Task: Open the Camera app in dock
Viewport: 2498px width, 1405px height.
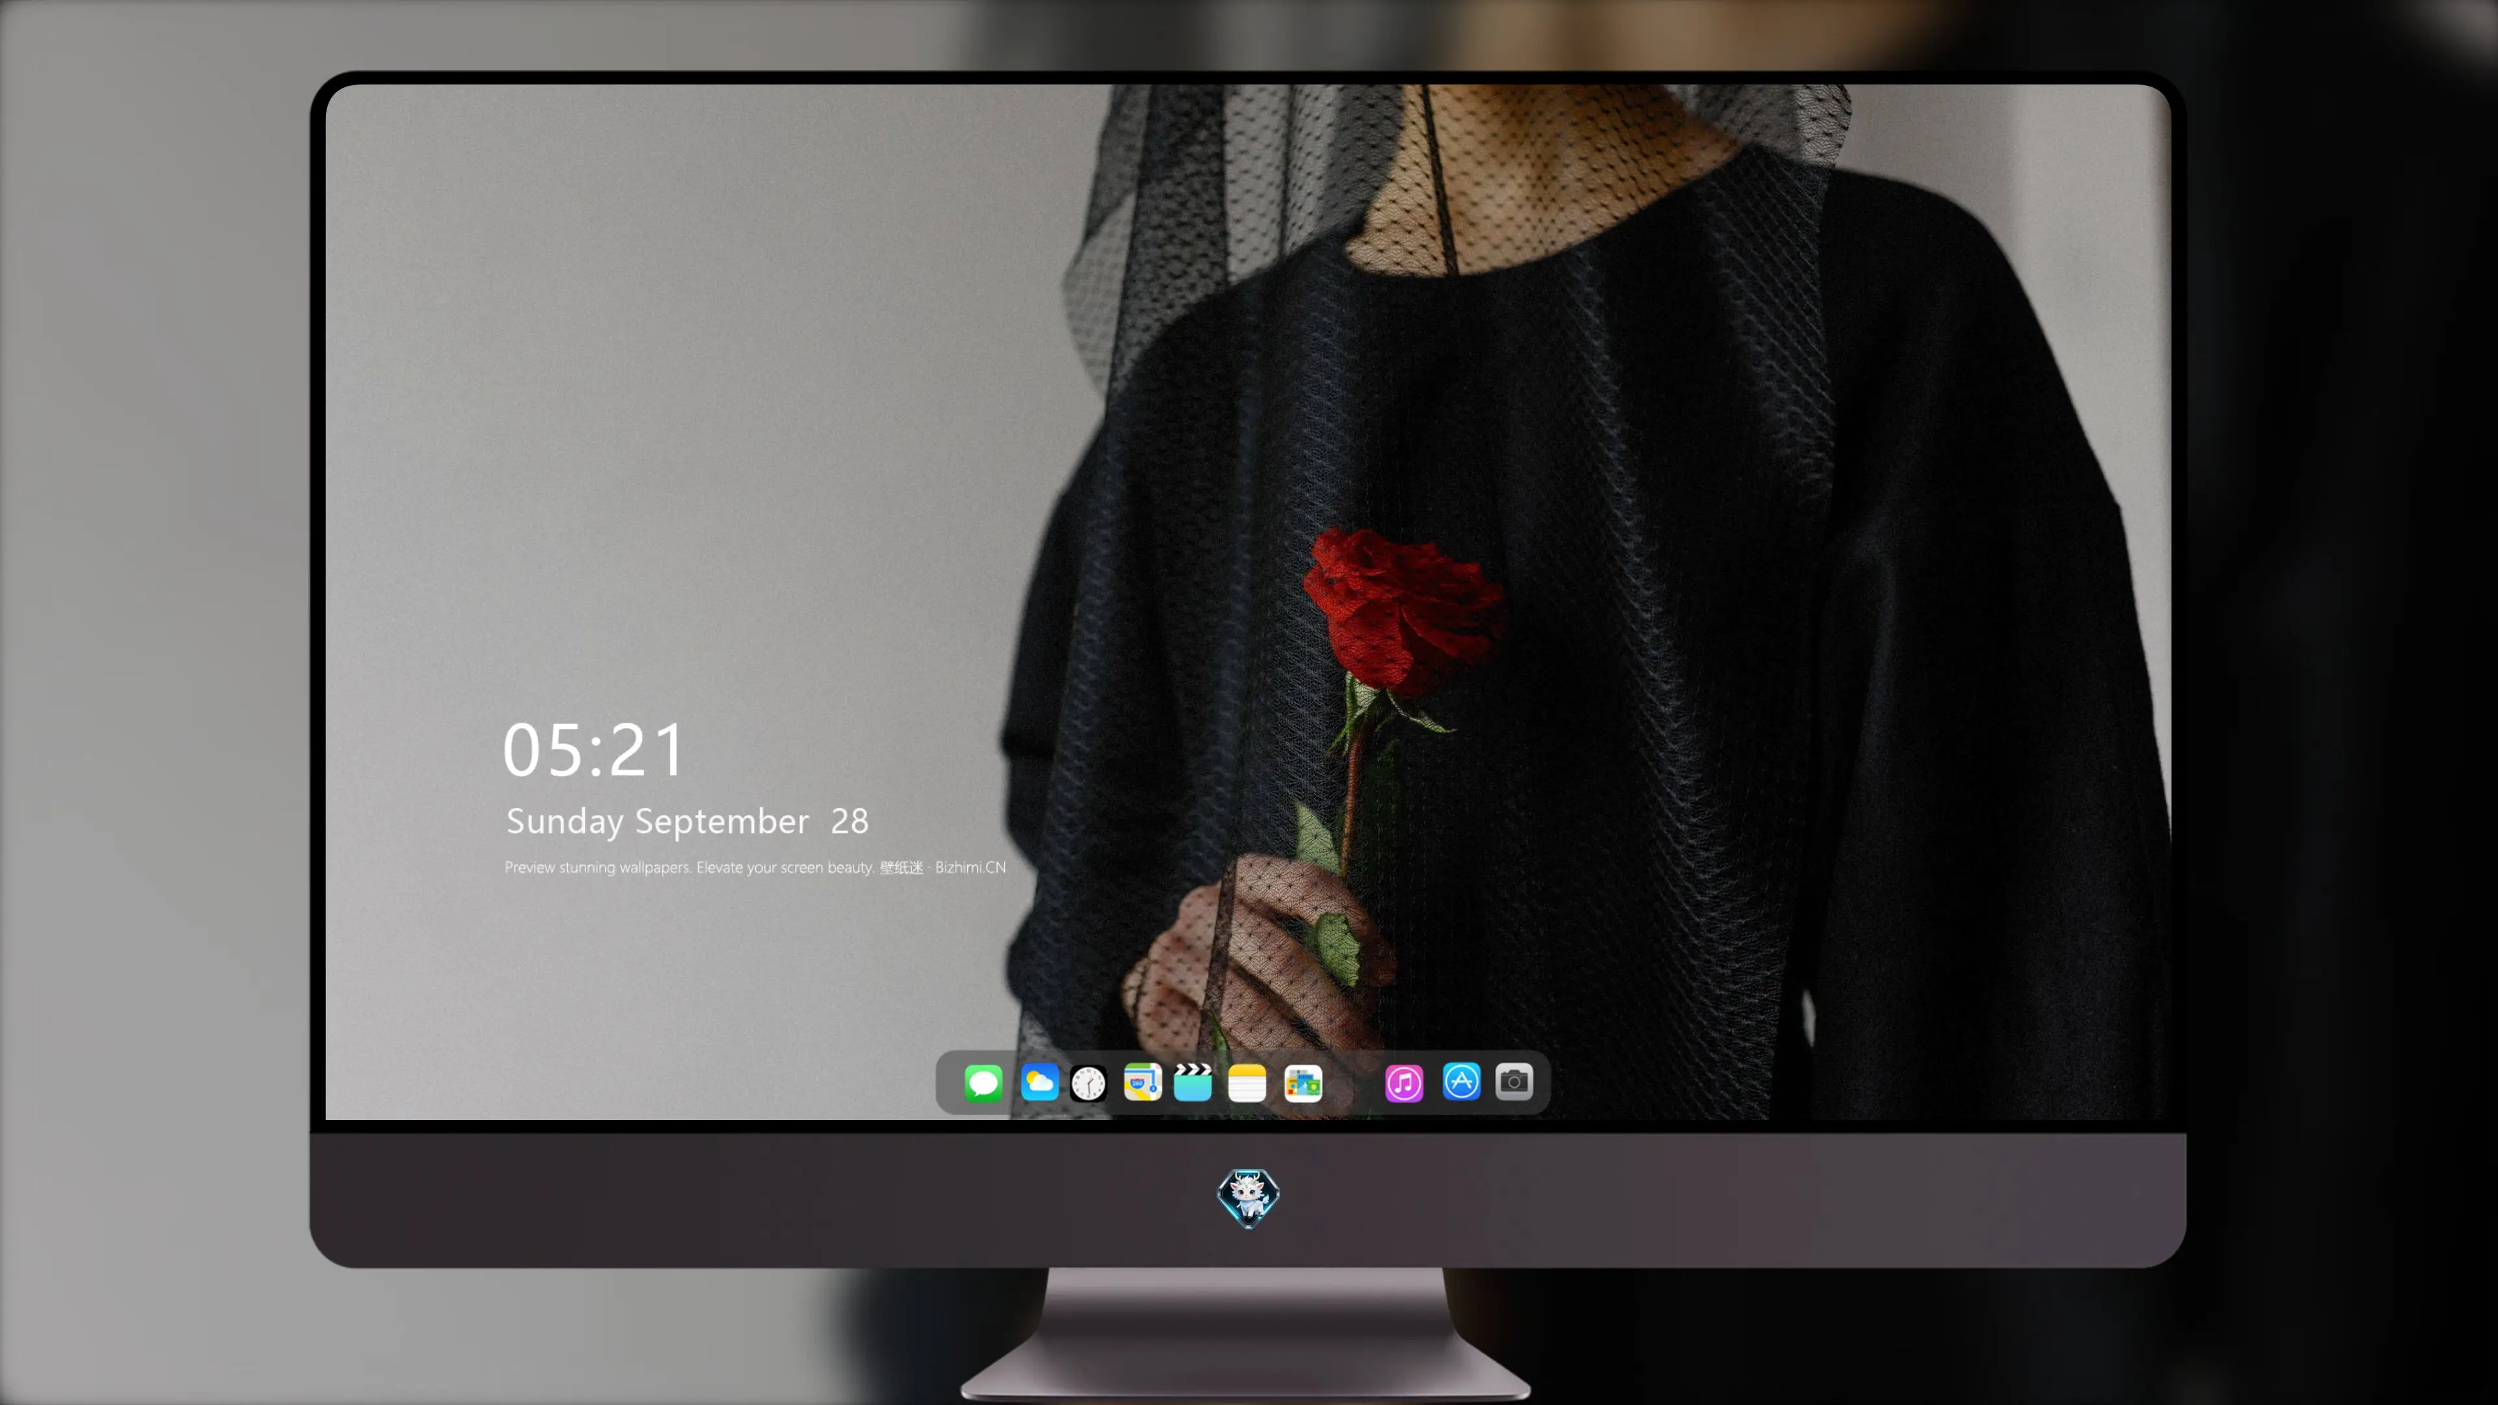Action: click(x=1514, y=1081)
